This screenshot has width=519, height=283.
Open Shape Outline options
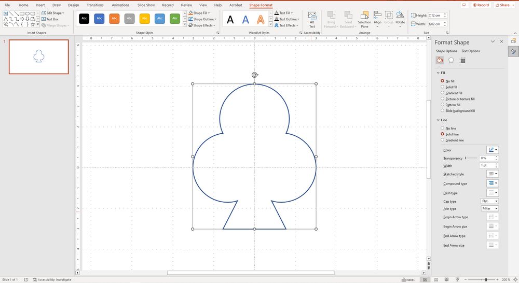click(202, 19)
